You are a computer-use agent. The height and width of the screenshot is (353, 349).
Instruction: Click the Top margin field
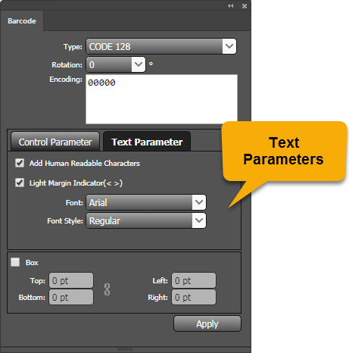click(71, 280)
